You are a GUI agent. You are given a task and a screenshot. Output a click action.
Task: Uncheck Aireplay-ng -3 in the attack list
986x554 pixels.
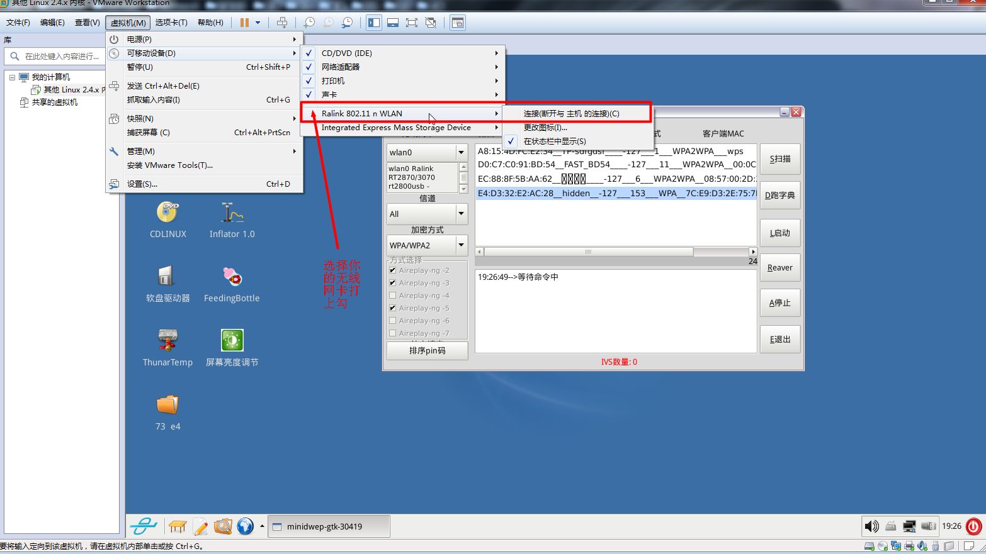coord(393,283)
